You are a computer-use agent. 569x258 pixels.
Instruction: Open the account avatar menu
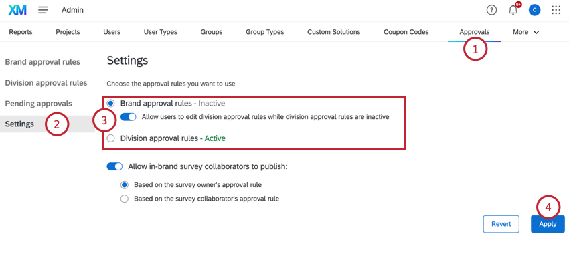[535, 10]
